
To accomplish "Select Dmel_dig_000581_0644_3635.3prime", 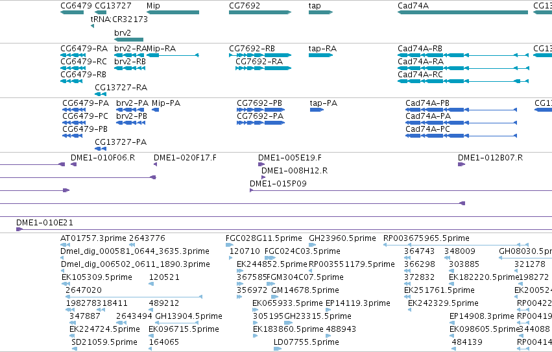I will click(x=62, y=258).
